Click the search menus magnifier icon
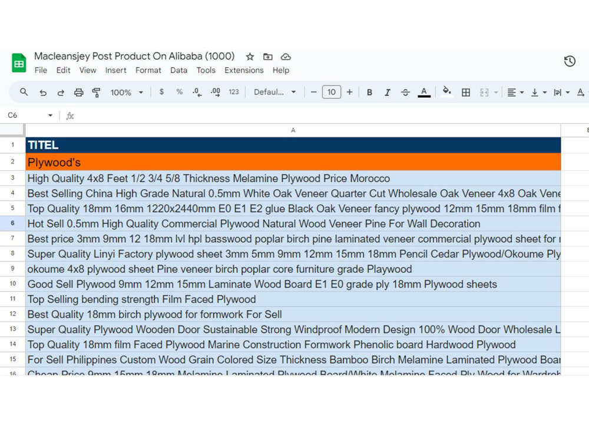The width and height of the screenshot is (589, 442). coord(24,92)
